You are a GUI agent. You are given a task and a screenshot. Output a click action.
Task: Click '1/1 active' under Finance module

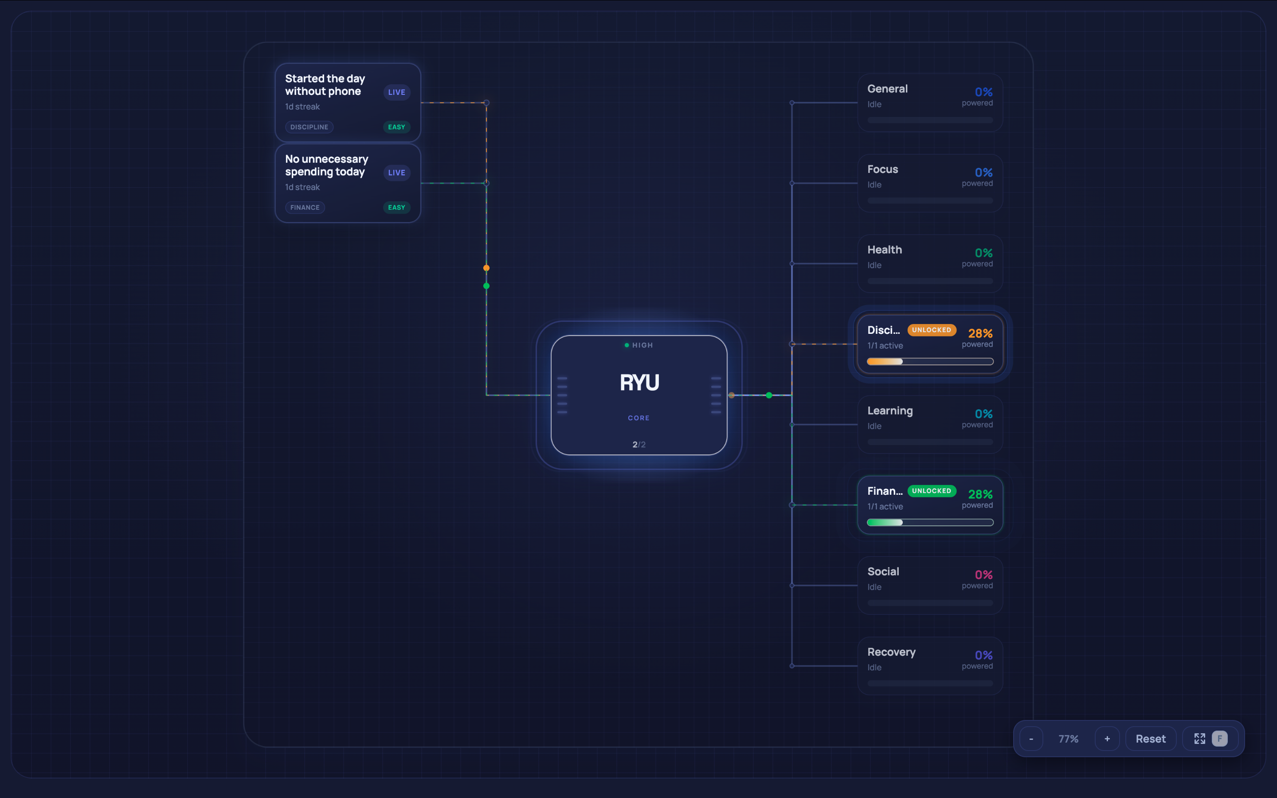click(x=885, y=507)
